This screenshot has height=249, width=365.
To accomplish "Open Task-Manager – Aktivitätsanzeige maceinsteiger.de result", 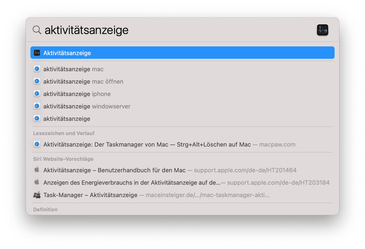I will coord(90,195).
